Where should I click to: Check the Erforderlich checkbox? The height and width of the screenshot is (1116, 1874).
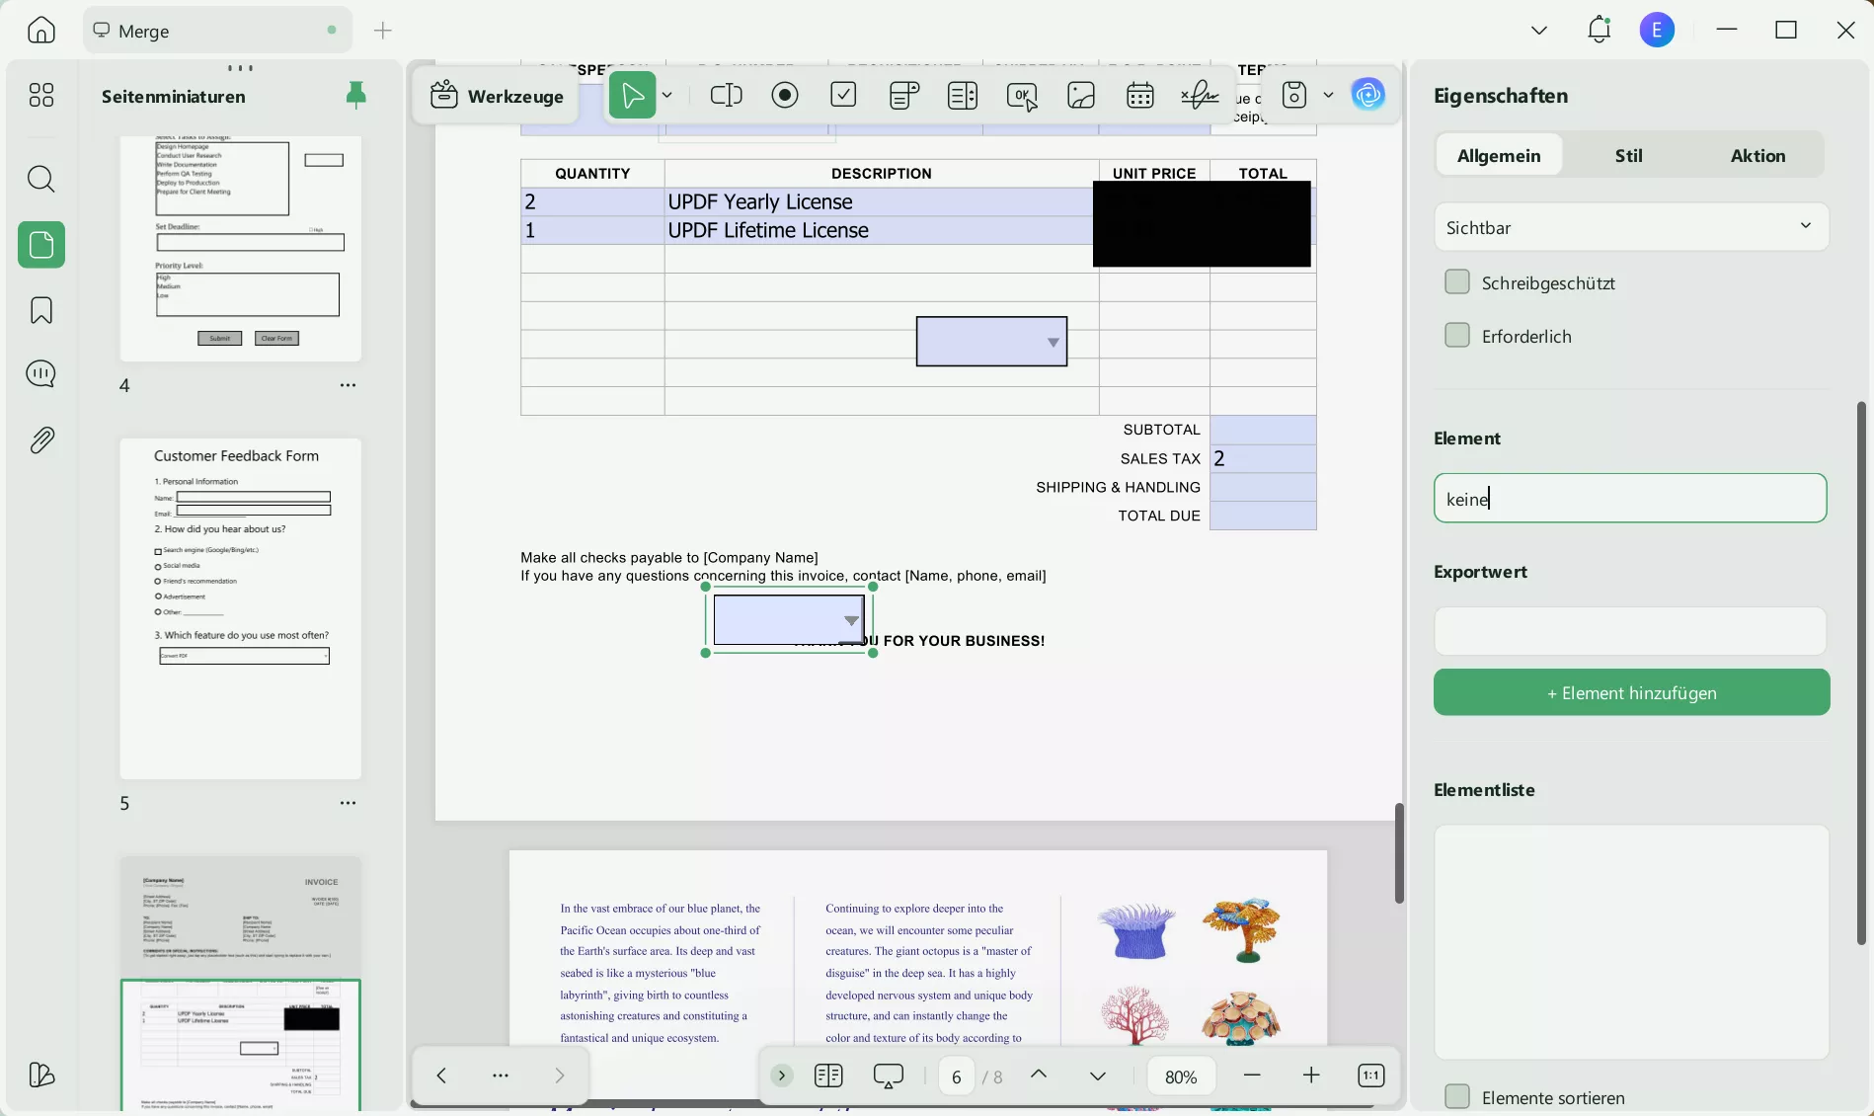click(1457, 336)
